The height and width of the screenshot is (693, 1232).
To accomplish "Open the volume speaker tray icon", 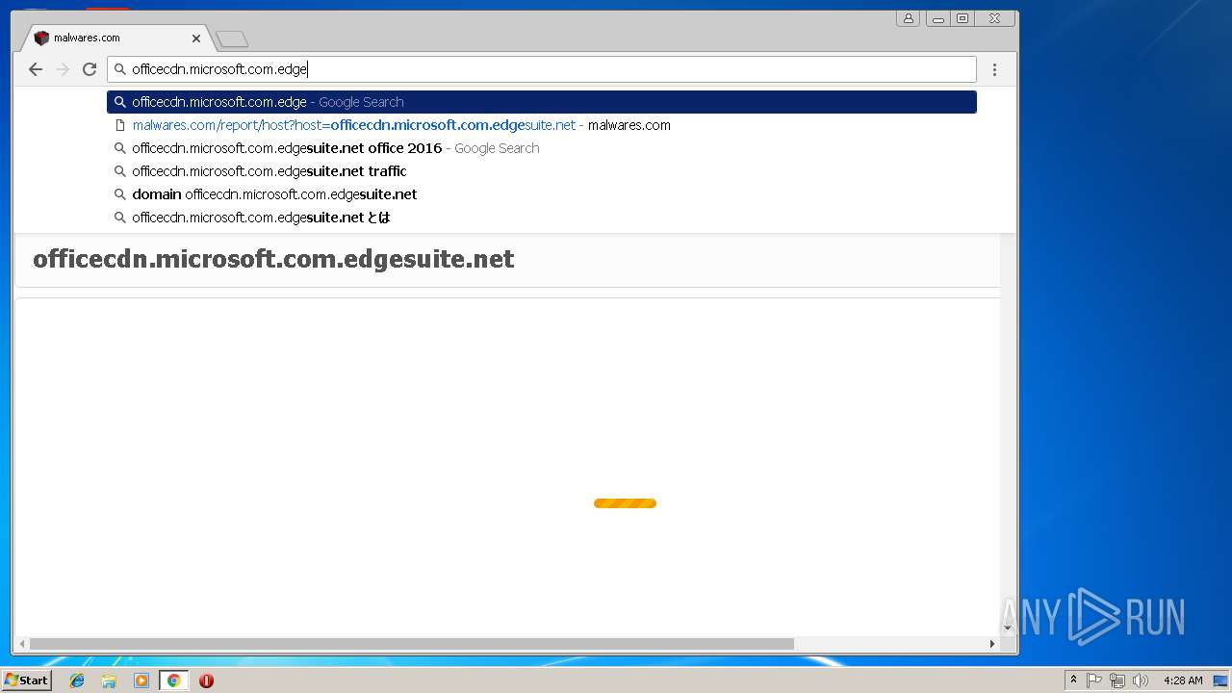I will [1141, 680].
